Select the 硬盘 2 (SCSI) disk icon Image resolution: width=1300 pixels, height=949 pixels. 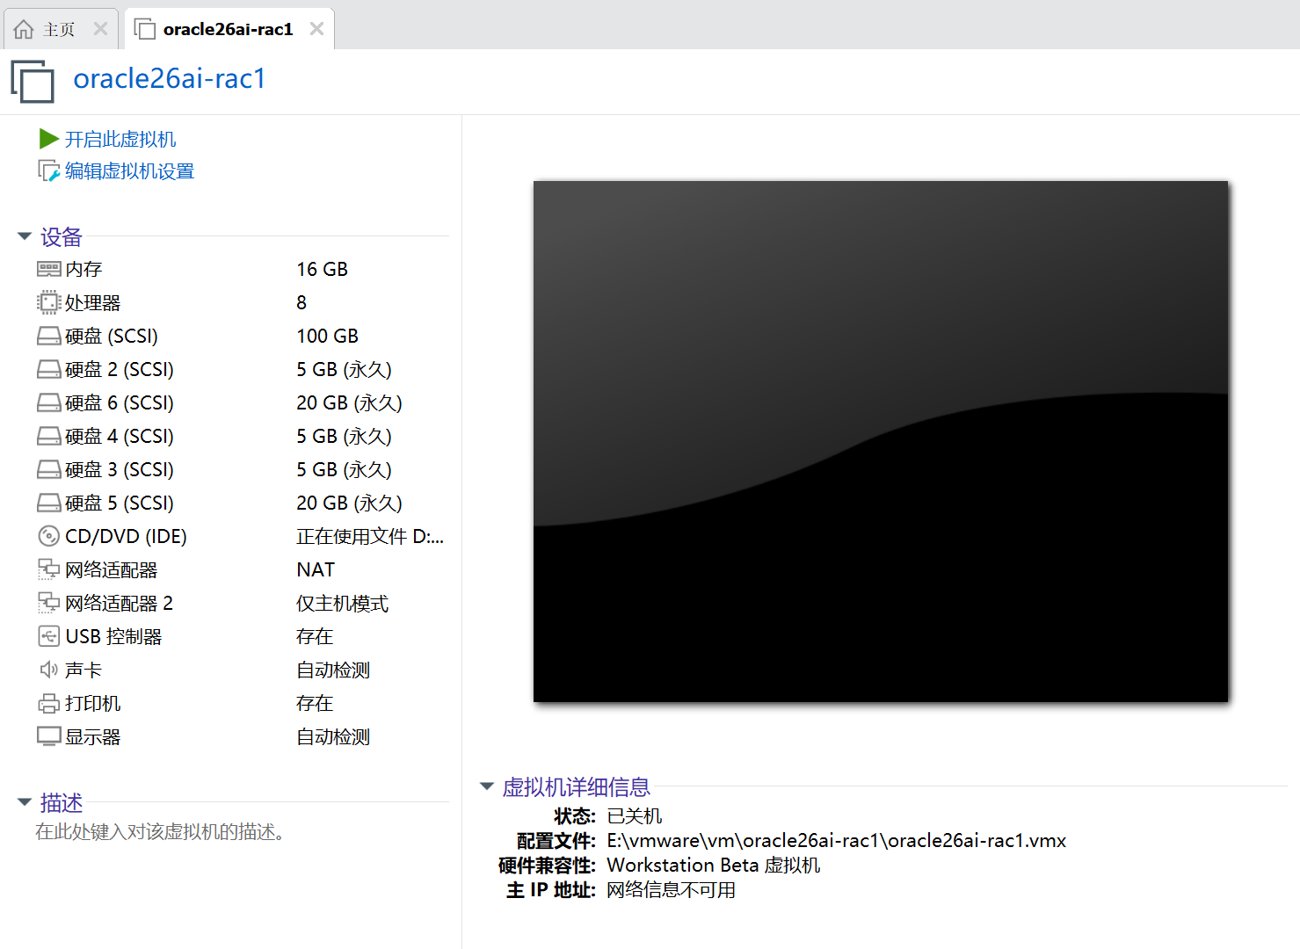(x=49, y=369)
